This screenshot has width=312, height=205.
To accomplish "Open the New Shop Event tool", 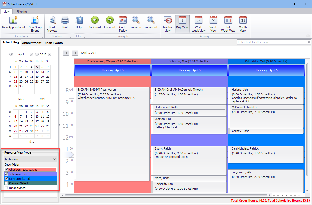I will tap(35, 21).
